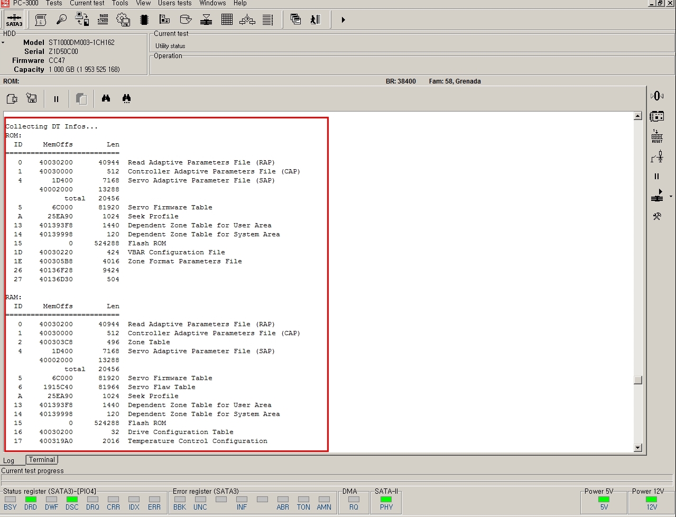Screen dimensions: 676x517
Task: Click the flowchart diagram icon
Action: click(247, 20)
